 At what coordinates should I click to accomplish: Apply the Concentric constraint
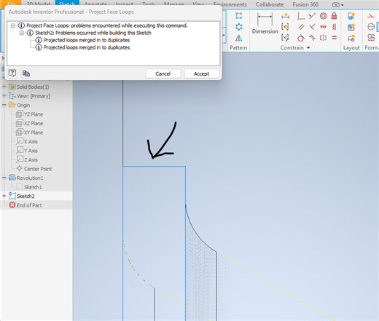323,16
